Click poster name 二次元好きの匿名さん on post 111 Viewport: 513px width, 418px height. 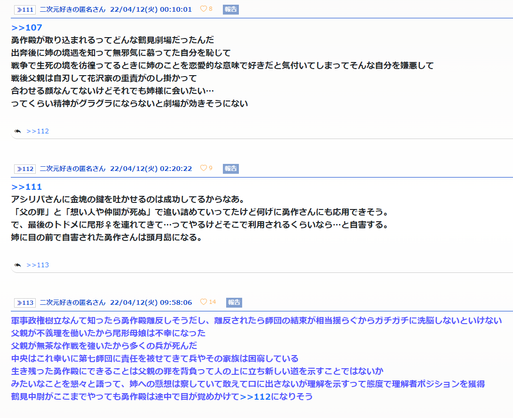tap(72, 9)
